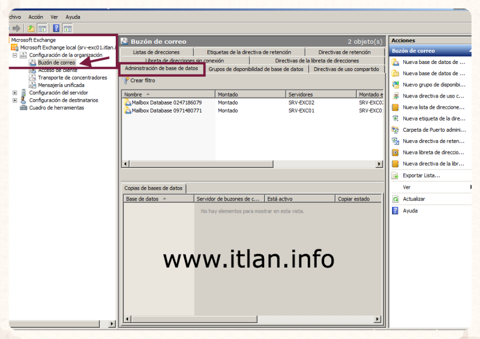480x339 pixels.
Task: Click the forward arrow toolbar icon
Action: (17, 28)
